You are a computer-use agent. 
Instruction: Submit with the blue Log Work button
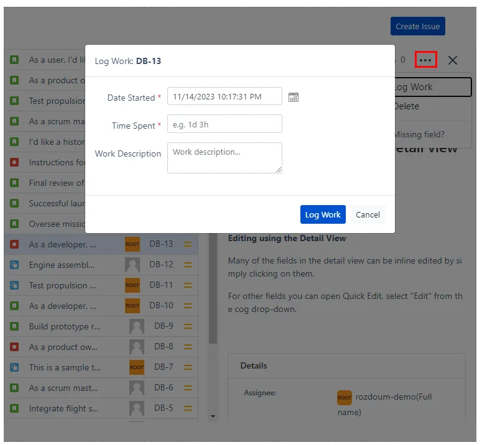point(323,214)
